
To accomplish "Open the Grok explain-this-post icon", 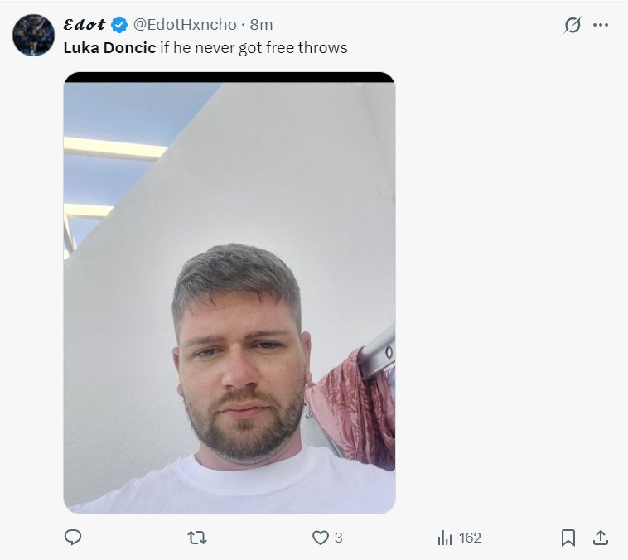I will pos(572,25).
